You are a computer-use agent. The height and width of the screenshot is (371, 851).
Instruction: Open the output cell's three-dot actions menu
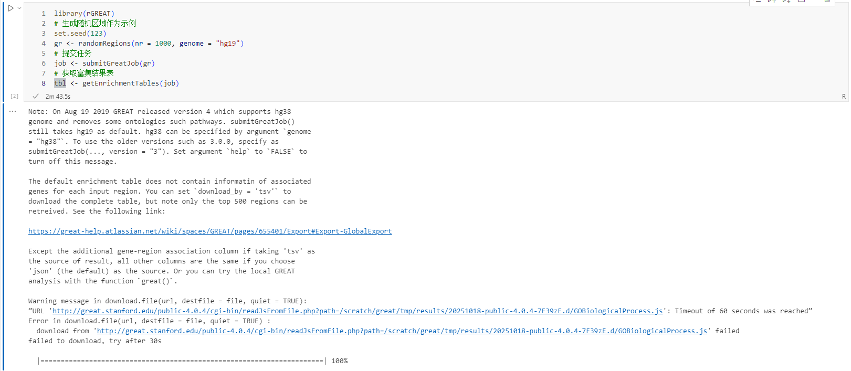13,111
